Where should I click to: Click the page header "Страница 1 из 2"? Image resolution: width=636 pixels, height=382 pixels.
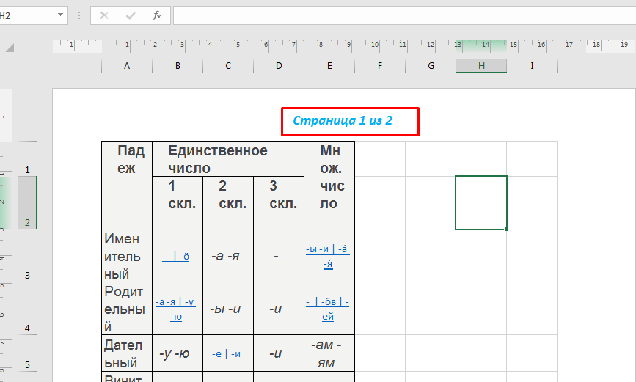349,121
